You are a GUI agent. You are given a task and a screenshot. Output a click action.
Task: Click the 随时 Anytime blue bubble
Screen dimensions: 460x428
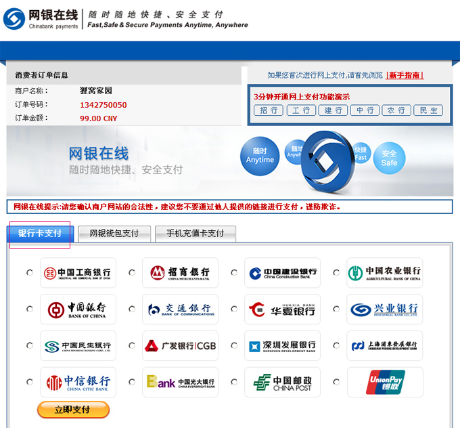click(260, 156)
